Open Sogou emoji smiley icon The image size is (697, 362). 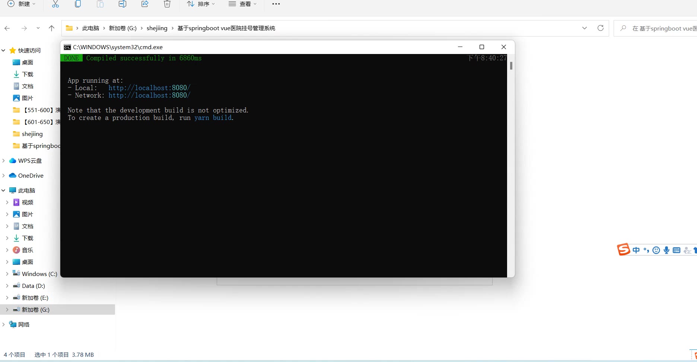(x=656, y=250)
